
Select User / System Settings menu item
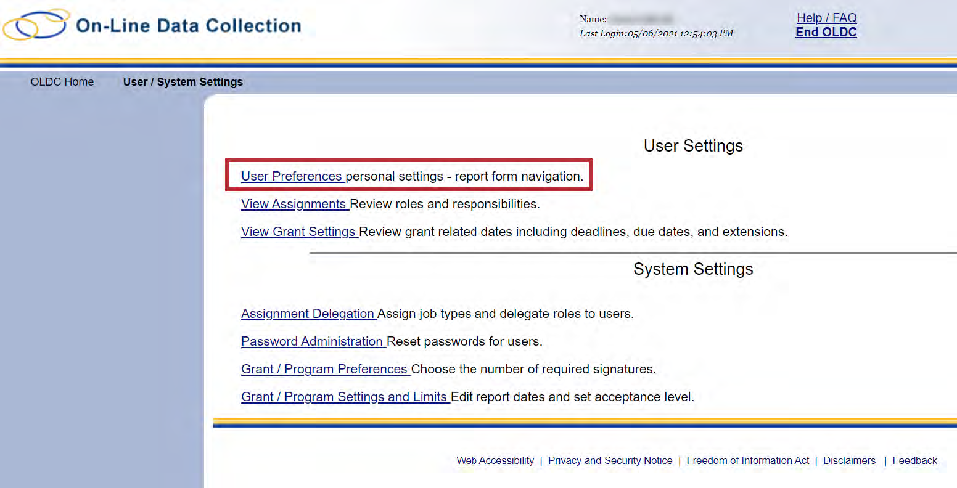coord(183,82)
